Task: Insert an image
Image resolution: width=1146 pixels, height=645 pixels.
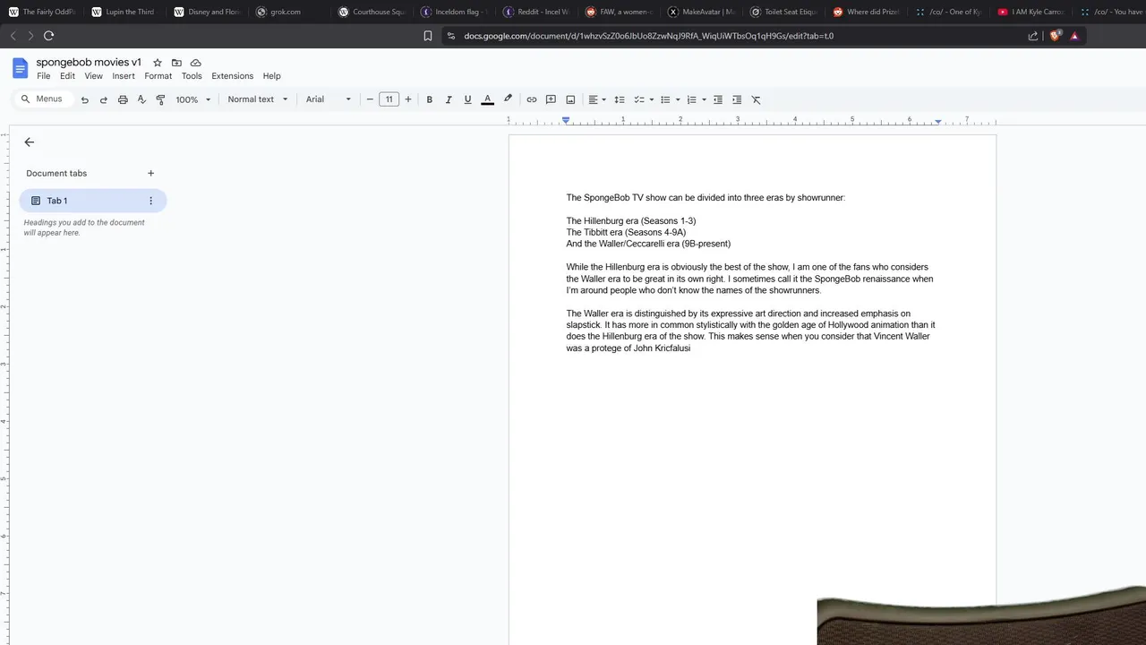Action: click(569, 99)
